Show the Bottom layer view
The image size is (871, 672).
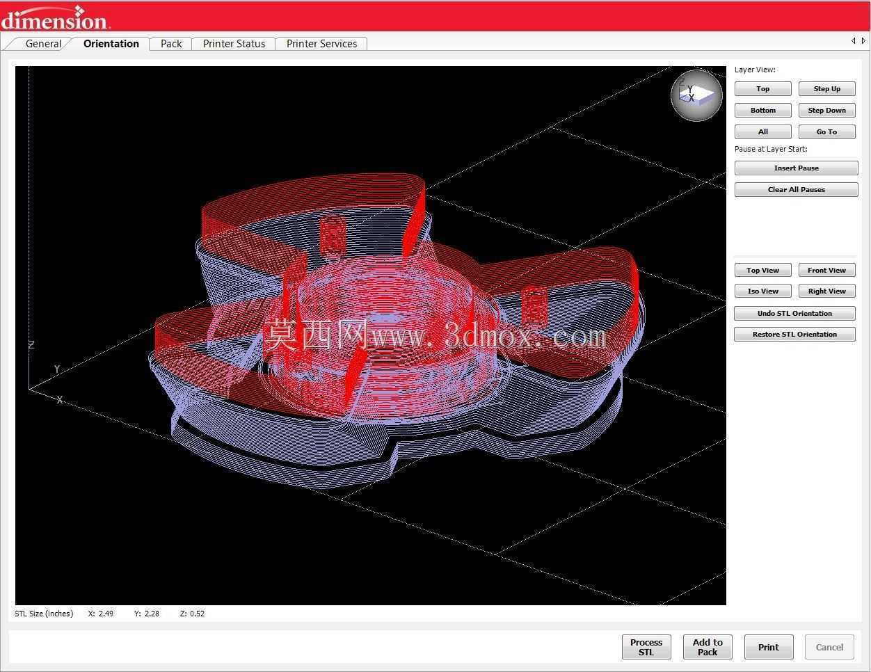click(x=763, y=110)
